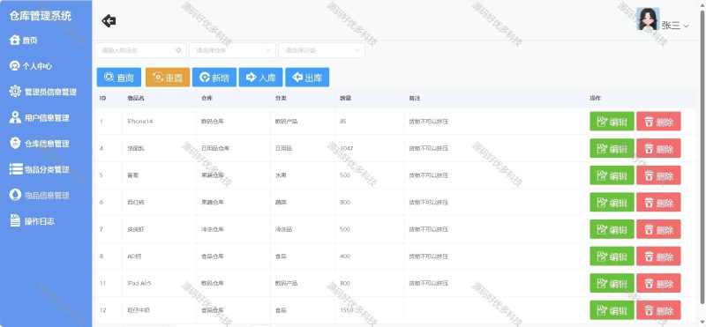Image resolution: width=706 pixels, height=327 pixels.
Task: Click the iPhone14 item name cell
Action: pyautogui.click(x=140, y=122)
